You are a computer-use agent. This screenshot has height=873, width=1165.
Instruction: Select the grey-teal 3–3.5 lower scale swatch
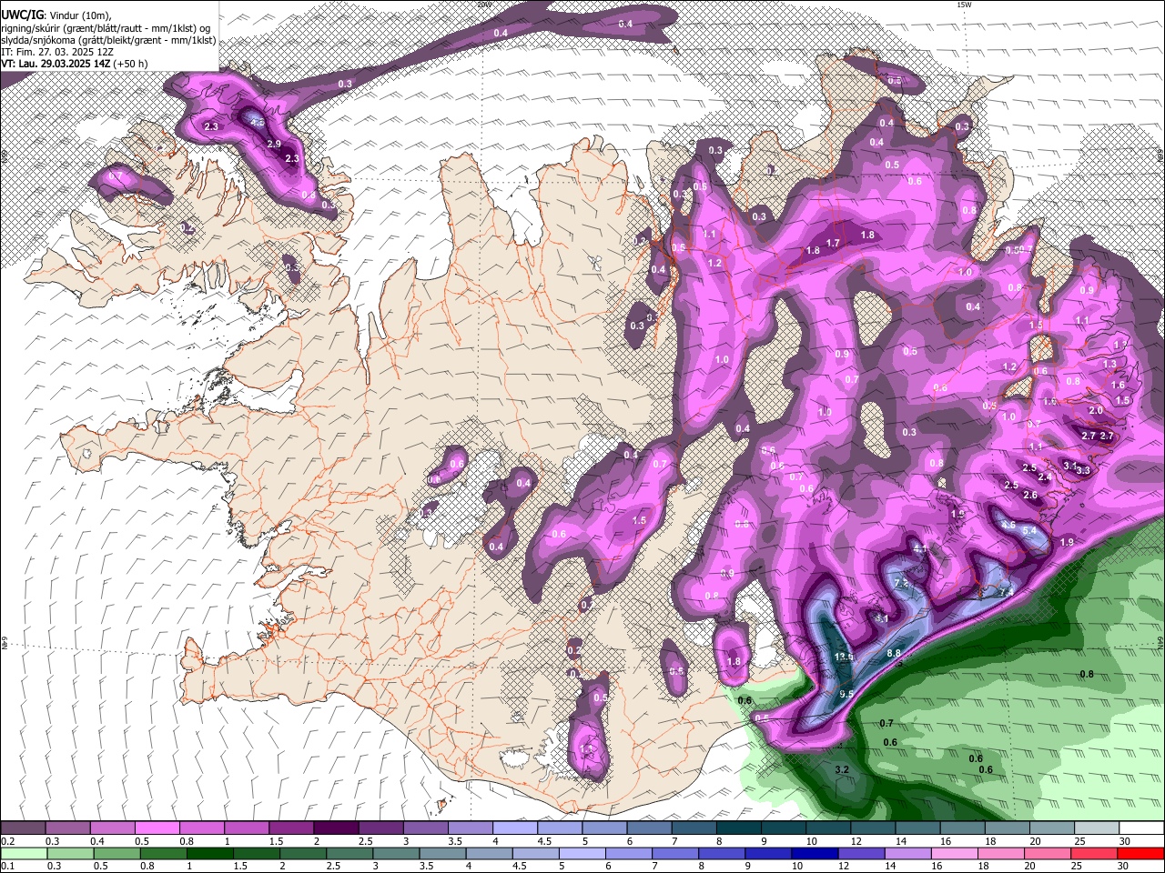(395, 854)
